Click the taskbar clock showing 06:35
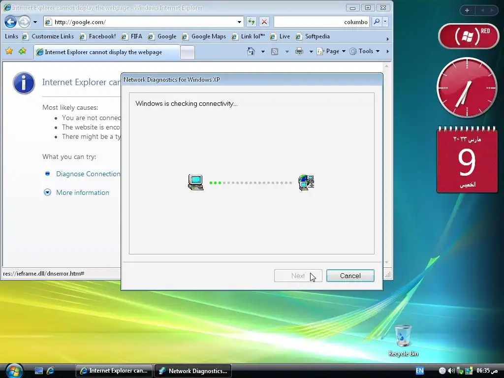The width and height of the screenshot is (504, 378). point(487,371)
